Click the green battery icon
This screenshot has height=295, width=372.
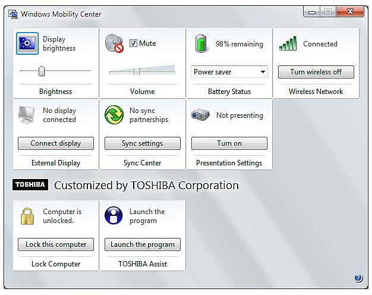tap(201, 43)
